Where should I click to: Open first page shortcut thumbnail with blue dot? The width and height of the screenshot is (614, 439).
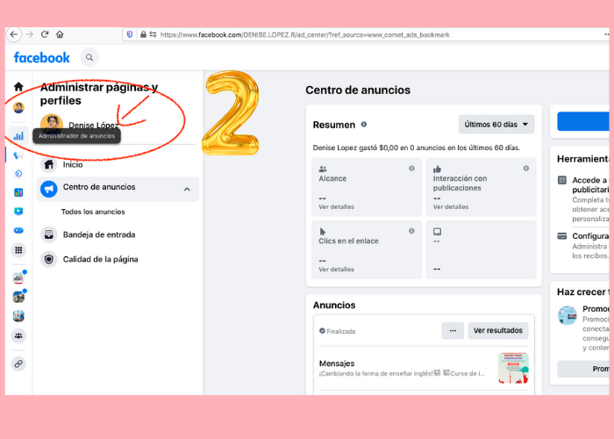pyautogui.click(x=18, y=278)
